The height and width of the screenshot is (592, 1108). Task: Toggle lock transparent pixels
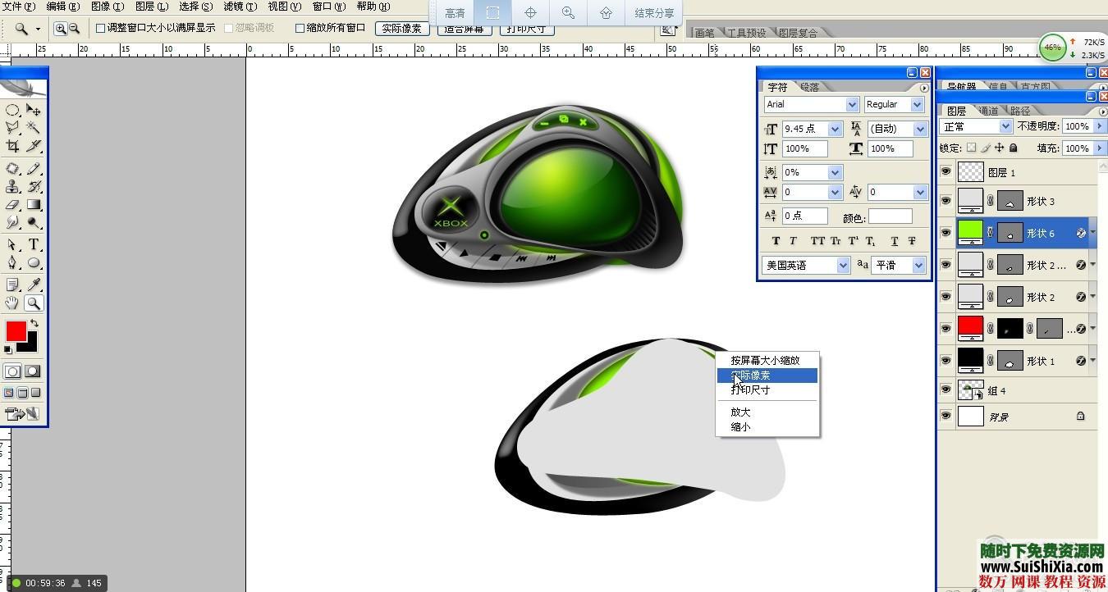pyautogui.click(x=972, y=148)
